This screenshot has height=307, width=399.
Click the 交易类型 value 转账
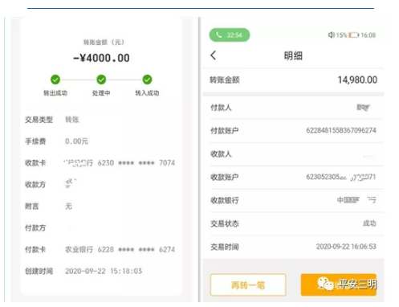(x=72, y=120)
